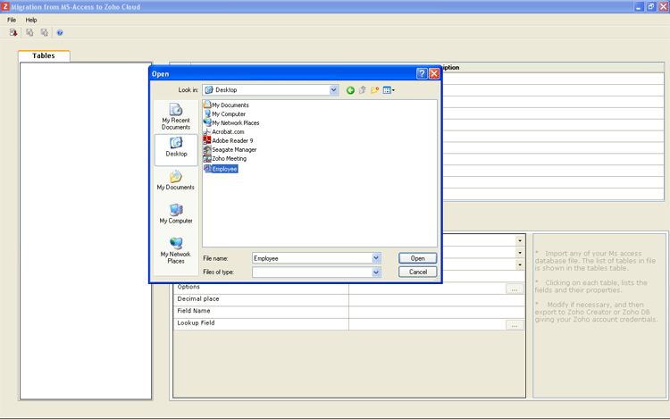Select My Network Places in places bar
Screen dimensions: 670x419
[x=176, y=250]
